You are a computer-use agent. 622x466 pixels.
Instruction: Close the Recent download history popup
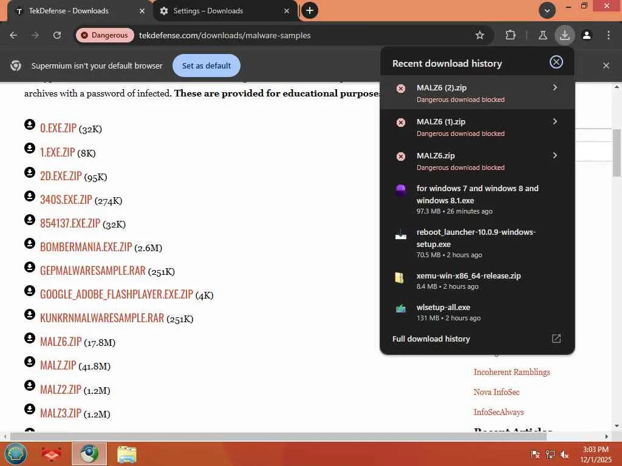tap(556, 62)
